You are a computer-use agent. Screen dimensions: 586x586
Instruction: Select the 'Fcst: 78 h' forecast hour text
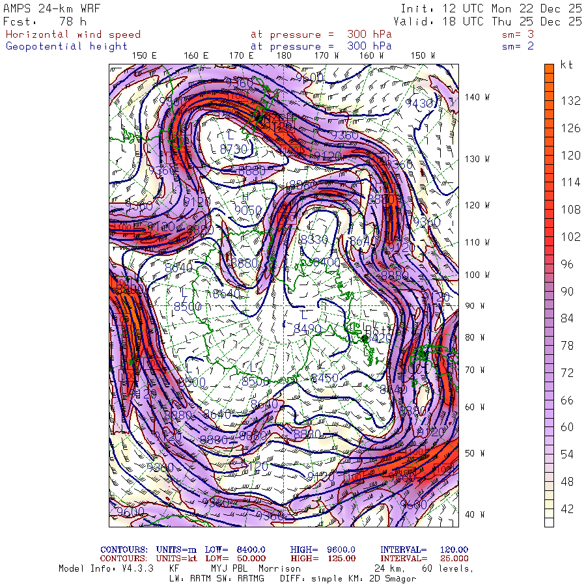tap(45, 21)
